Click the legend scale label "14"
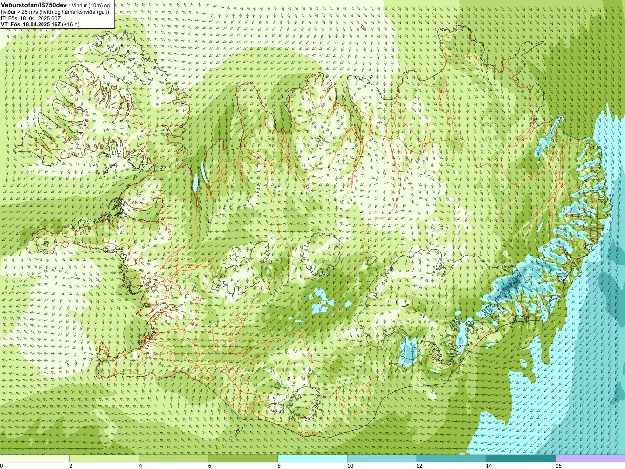Viewport: 625px width, 469px height. pyautogui.click(x=489, y=466)
